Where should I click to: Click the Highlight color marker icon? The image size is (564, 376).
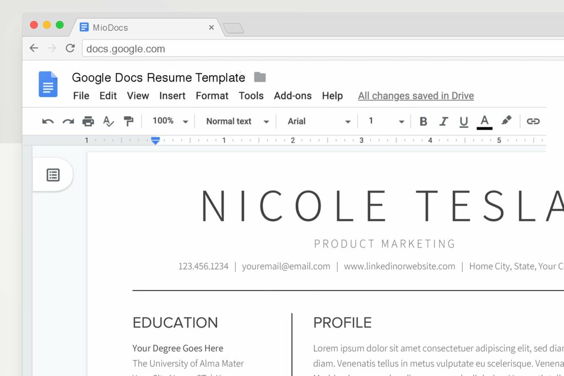pos(506,121)
